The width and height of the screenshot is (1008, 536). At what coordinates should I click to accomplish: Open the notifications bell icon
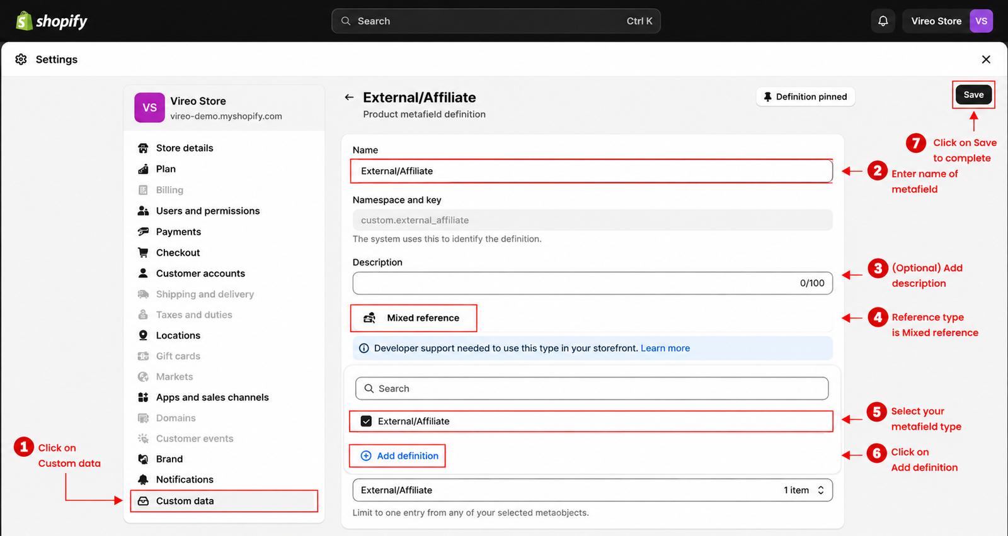tap(883, 21)
